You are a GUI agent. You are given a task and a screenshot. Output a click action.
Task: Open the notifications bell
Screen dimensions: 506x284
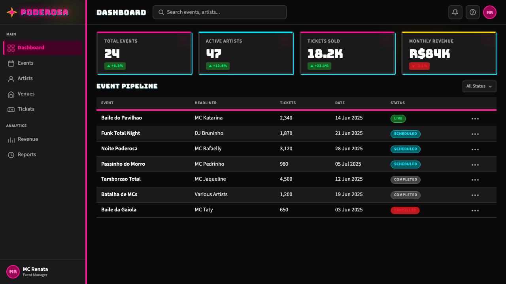point(455,12)
